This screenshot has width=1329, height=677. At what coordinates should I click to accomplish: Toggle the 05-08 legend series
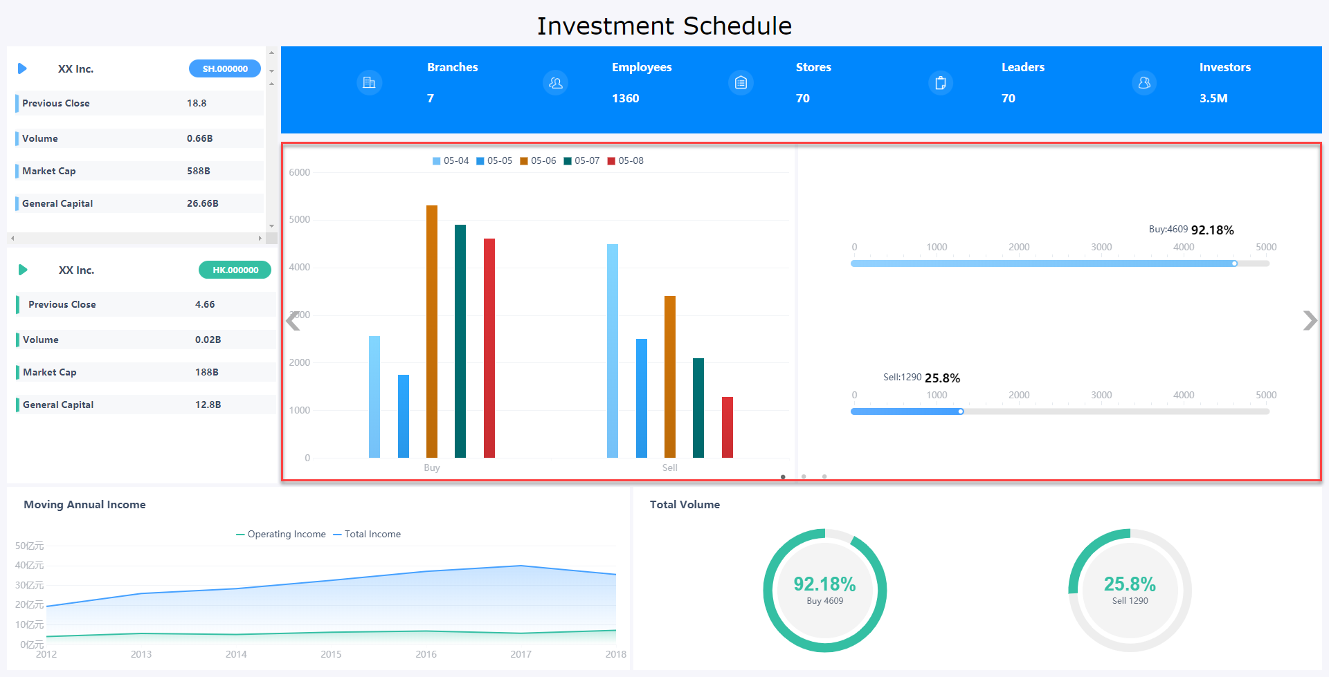click(x=625, y=160)
